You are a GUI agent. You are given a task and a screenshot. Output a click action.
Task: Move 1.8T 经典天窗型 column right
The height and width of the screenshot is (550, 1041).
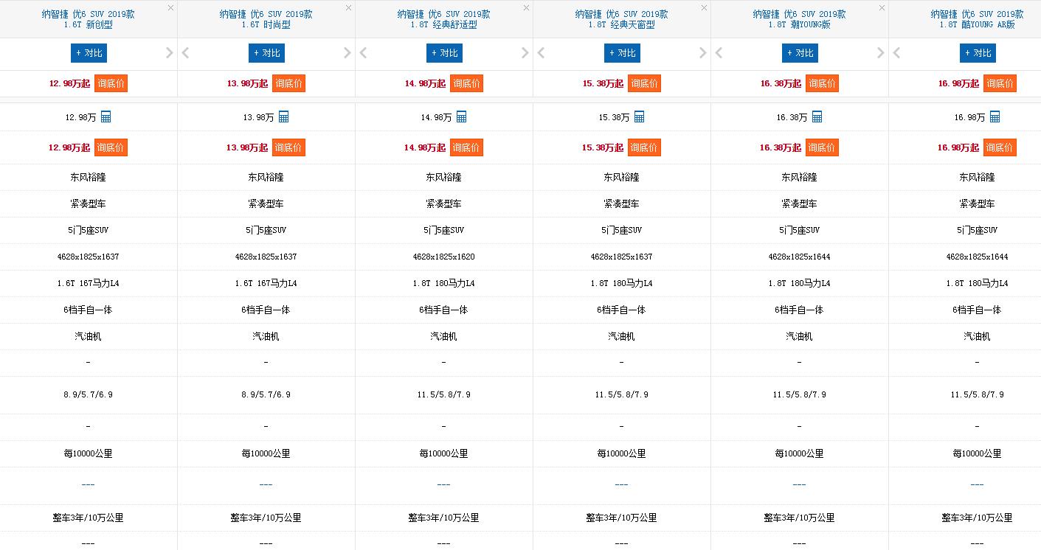click(703, 53)
